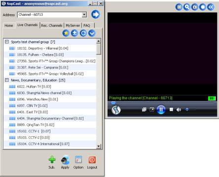The image size is (219, 177).
Task: Click the double left arrow icon above the player
Action: pyautogui.click(x=211, y=7)
